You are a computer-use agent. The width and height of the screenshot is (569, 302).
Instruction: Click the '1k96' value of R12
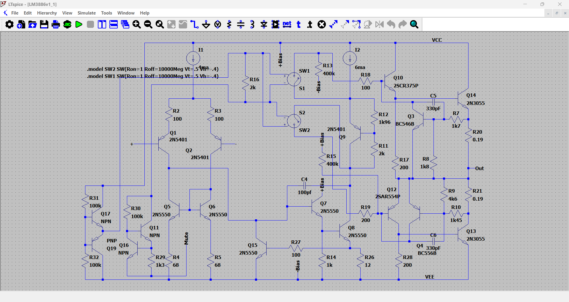385,122
